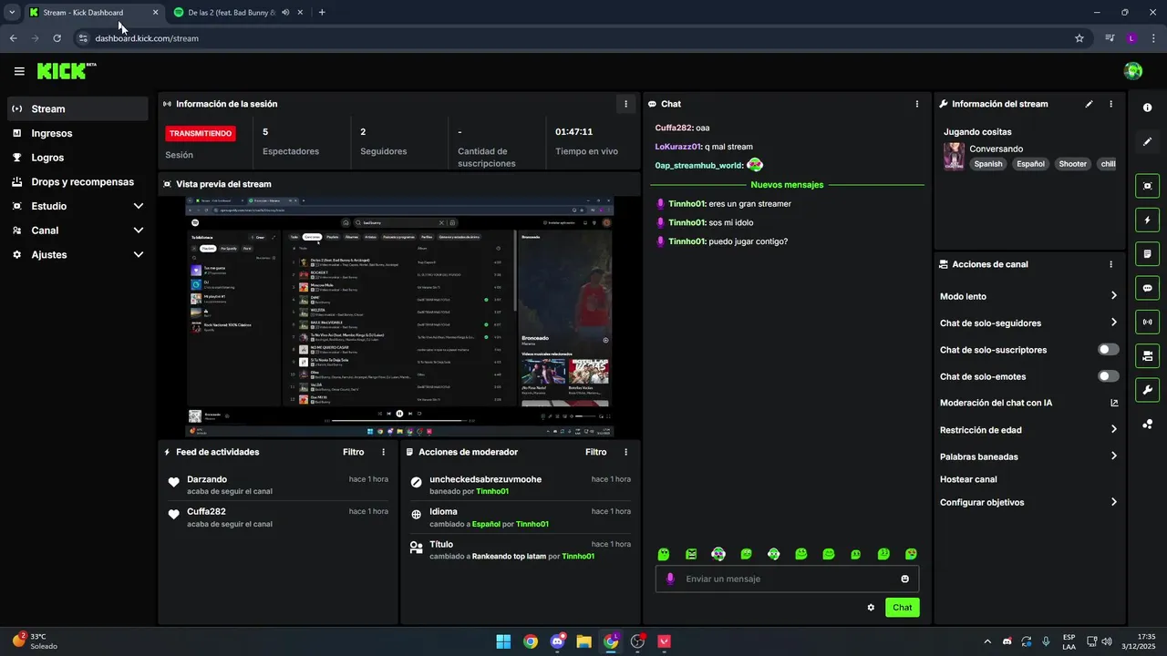Click the pencil icon in the right toolbar
Screen dimensions: 1167x656
[x=1147, y=142]
